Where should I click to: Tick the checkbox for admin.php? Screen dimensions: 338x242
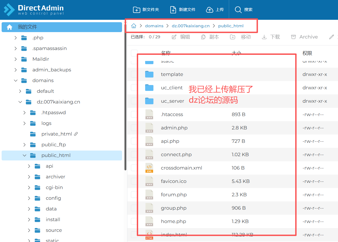pos(134,128)
